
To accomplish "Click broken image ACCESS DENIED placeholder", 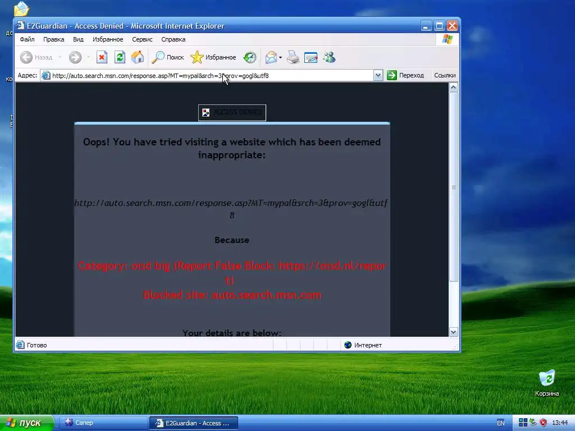I will point(232,112).
